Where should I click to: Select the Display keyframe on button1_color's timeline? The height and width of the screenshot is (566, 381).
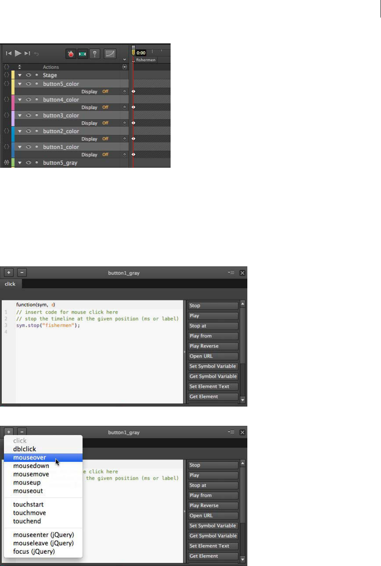133,155
